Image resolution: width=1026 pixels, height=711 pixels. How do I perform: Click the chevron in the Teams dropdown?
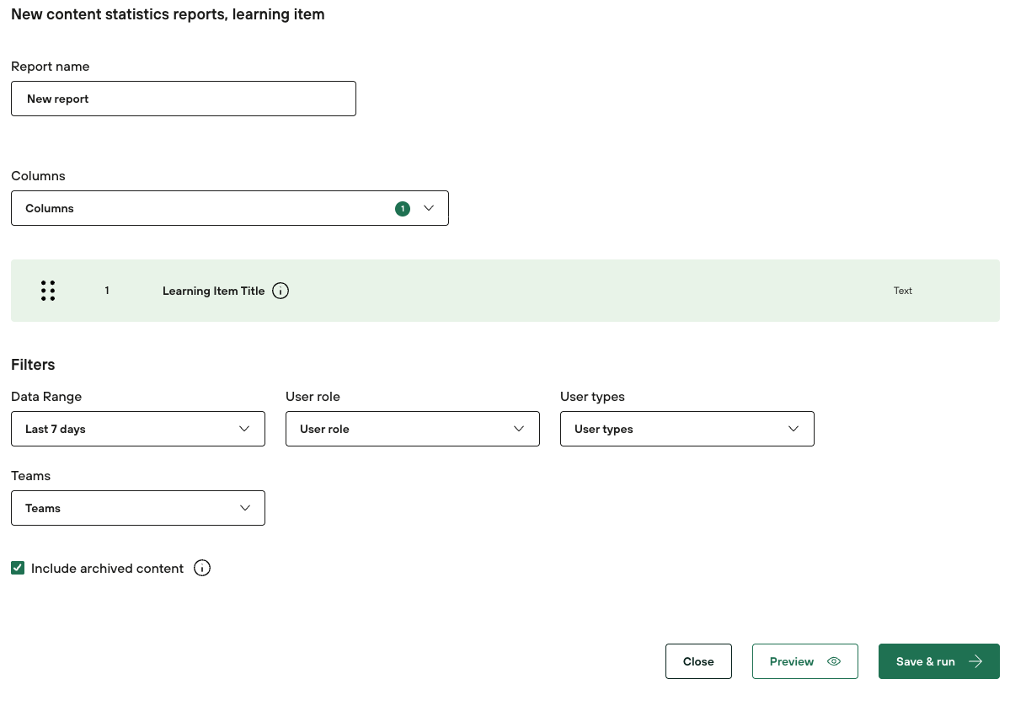click(245, 508)
